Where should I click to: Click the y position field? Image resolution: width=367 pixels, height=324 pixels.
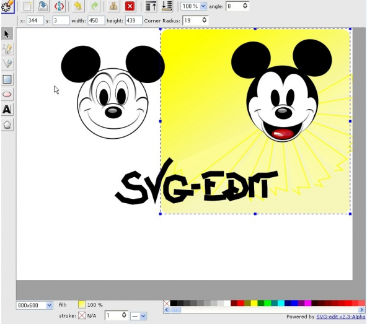tap(61, 20)
